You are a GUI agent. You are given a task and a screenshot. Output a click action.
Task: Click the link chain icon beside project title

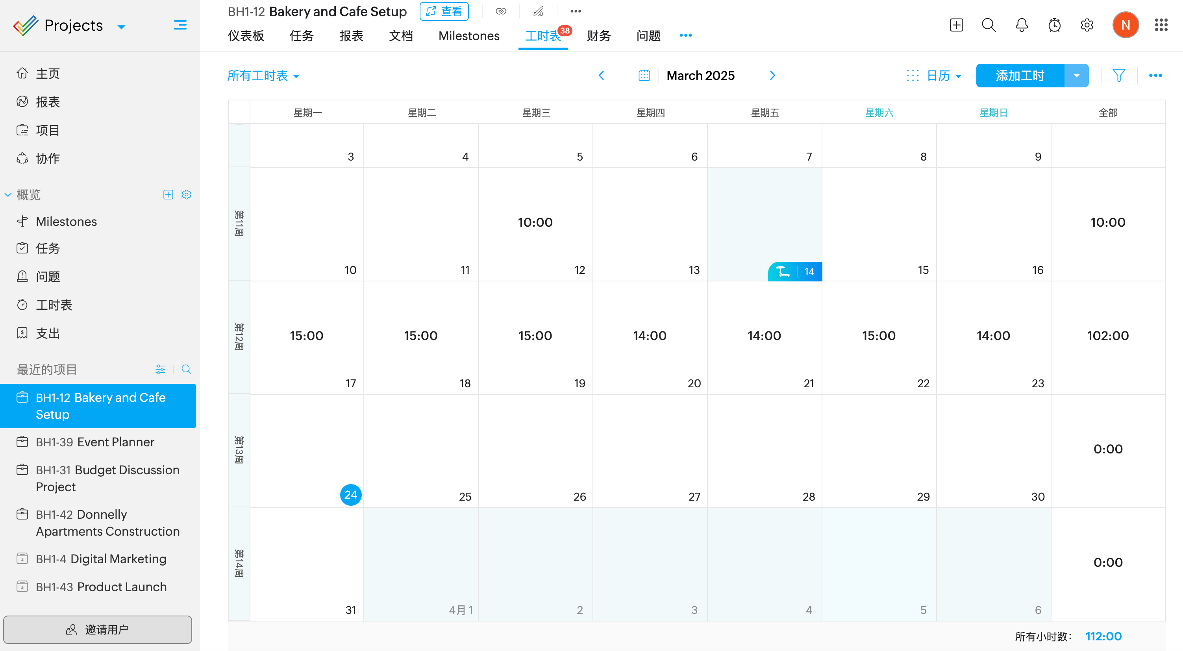pos(501,11)
